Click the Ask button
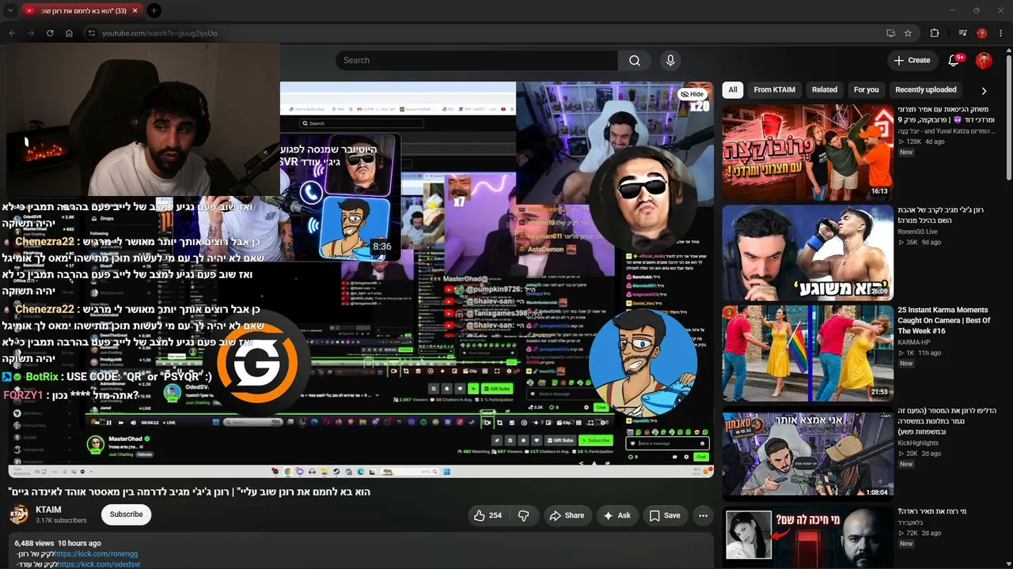The width and height of the screenshot is (1013, 569). [x=617, y=515]
